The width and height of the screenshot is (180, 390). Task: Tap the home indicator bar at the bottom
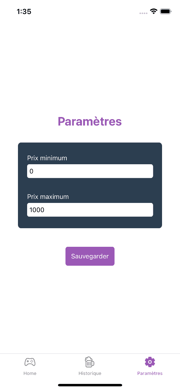pos(90,385)
